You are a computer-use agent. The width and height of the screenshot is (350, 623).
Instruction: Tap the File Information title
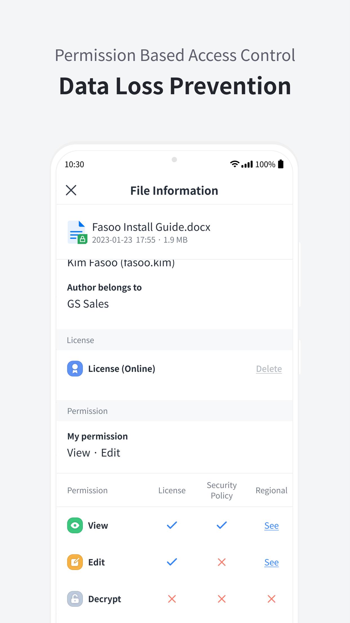[174, 191]
